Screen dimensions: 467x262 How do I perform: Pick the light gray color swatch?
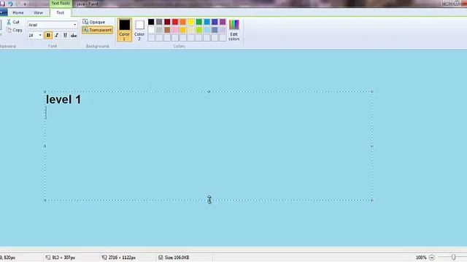159,30
